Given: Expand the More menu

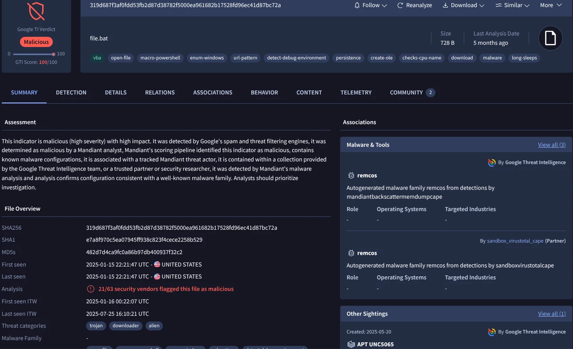Looking at the screenshot, I should click(x=551, y=5).
